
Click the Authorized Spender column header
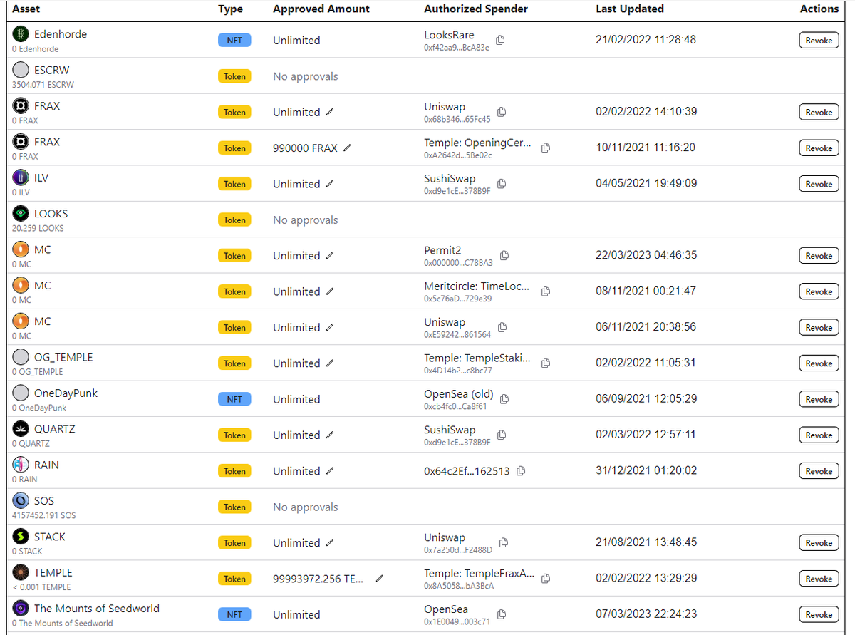(476, 9)
